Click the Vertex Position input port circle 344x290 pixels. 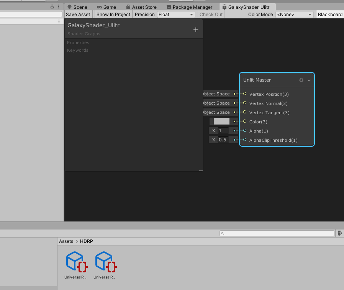[244, 94]
